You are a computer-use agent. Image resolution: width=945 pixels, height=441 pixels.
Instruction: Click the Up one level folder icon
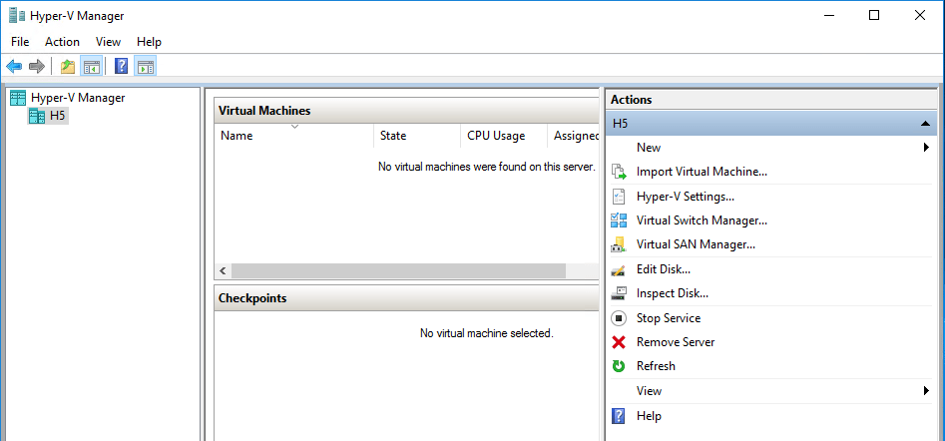point(68,67)
